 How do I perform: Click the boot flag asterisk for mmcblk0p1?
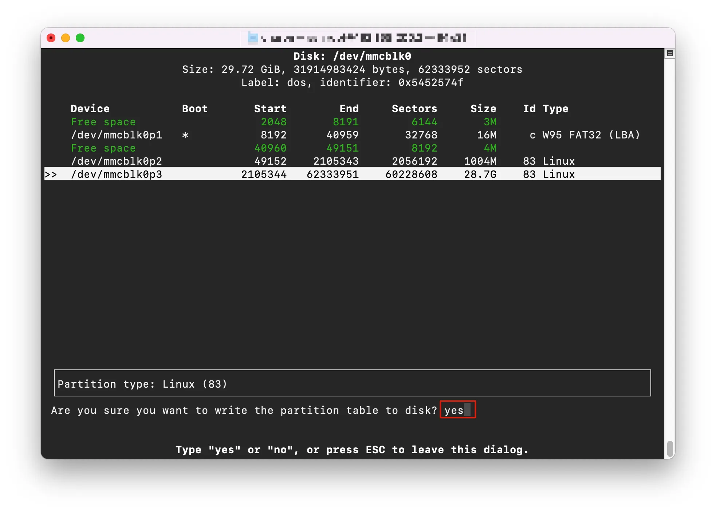tap(185, 135)
